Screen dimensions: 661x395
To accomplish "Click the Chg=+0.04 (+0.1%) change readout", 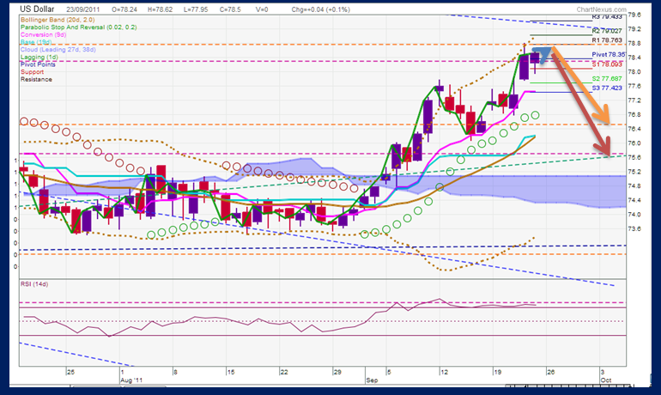I will point(320,9).
